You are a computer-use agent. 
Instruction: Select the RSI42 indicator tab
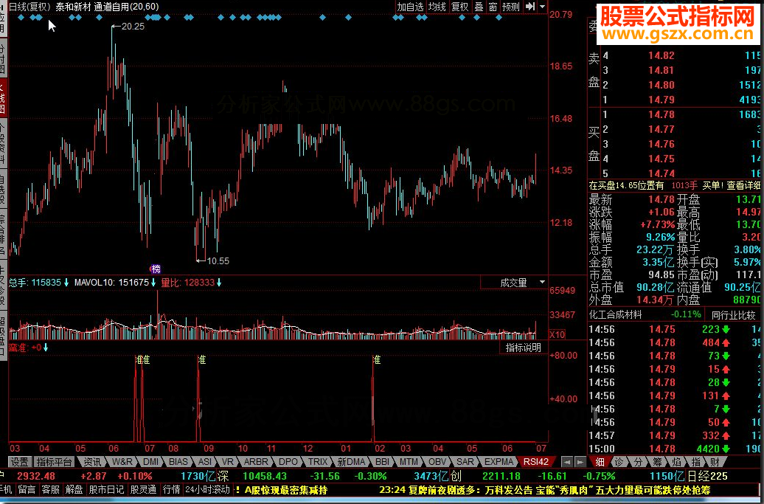point(536,462)
